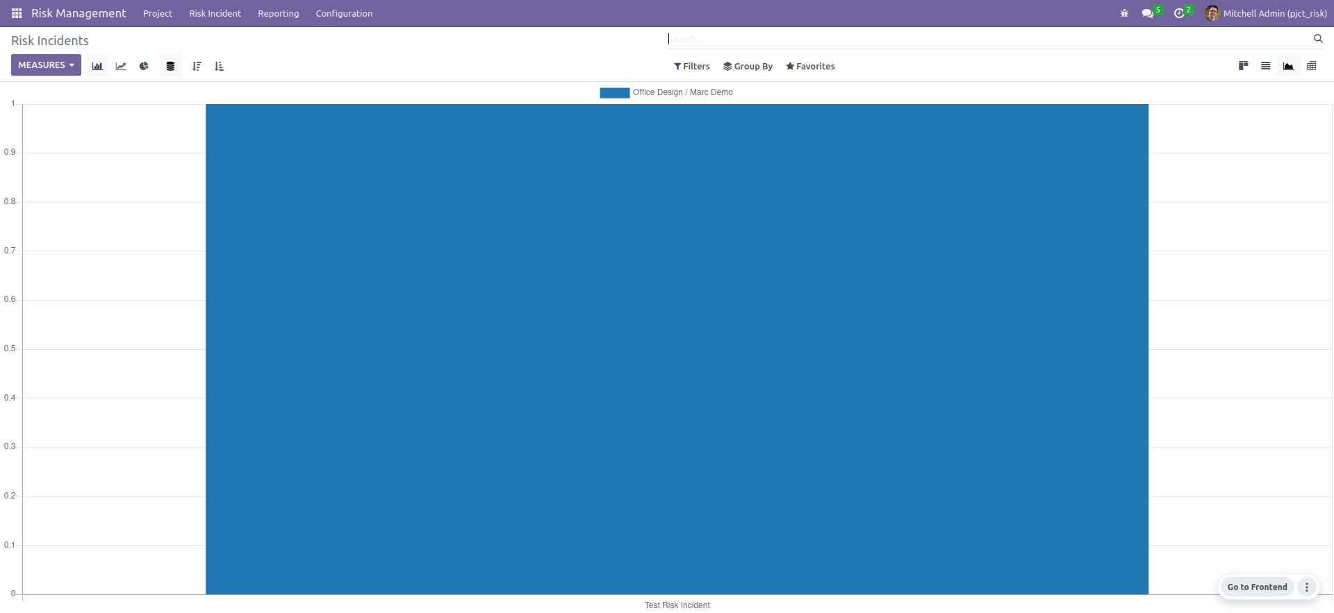Image resolution: width=1334 pixels, height=613 pixels.
Task: Switch to pivot view
Action: (x=1312, y=66)
